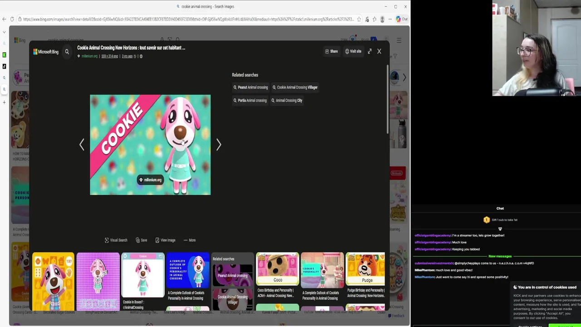This screenshot has height=327, width=581.
Task: Click the magnifier search icon beside Microsoft Bing
Action: pos(67,52)
